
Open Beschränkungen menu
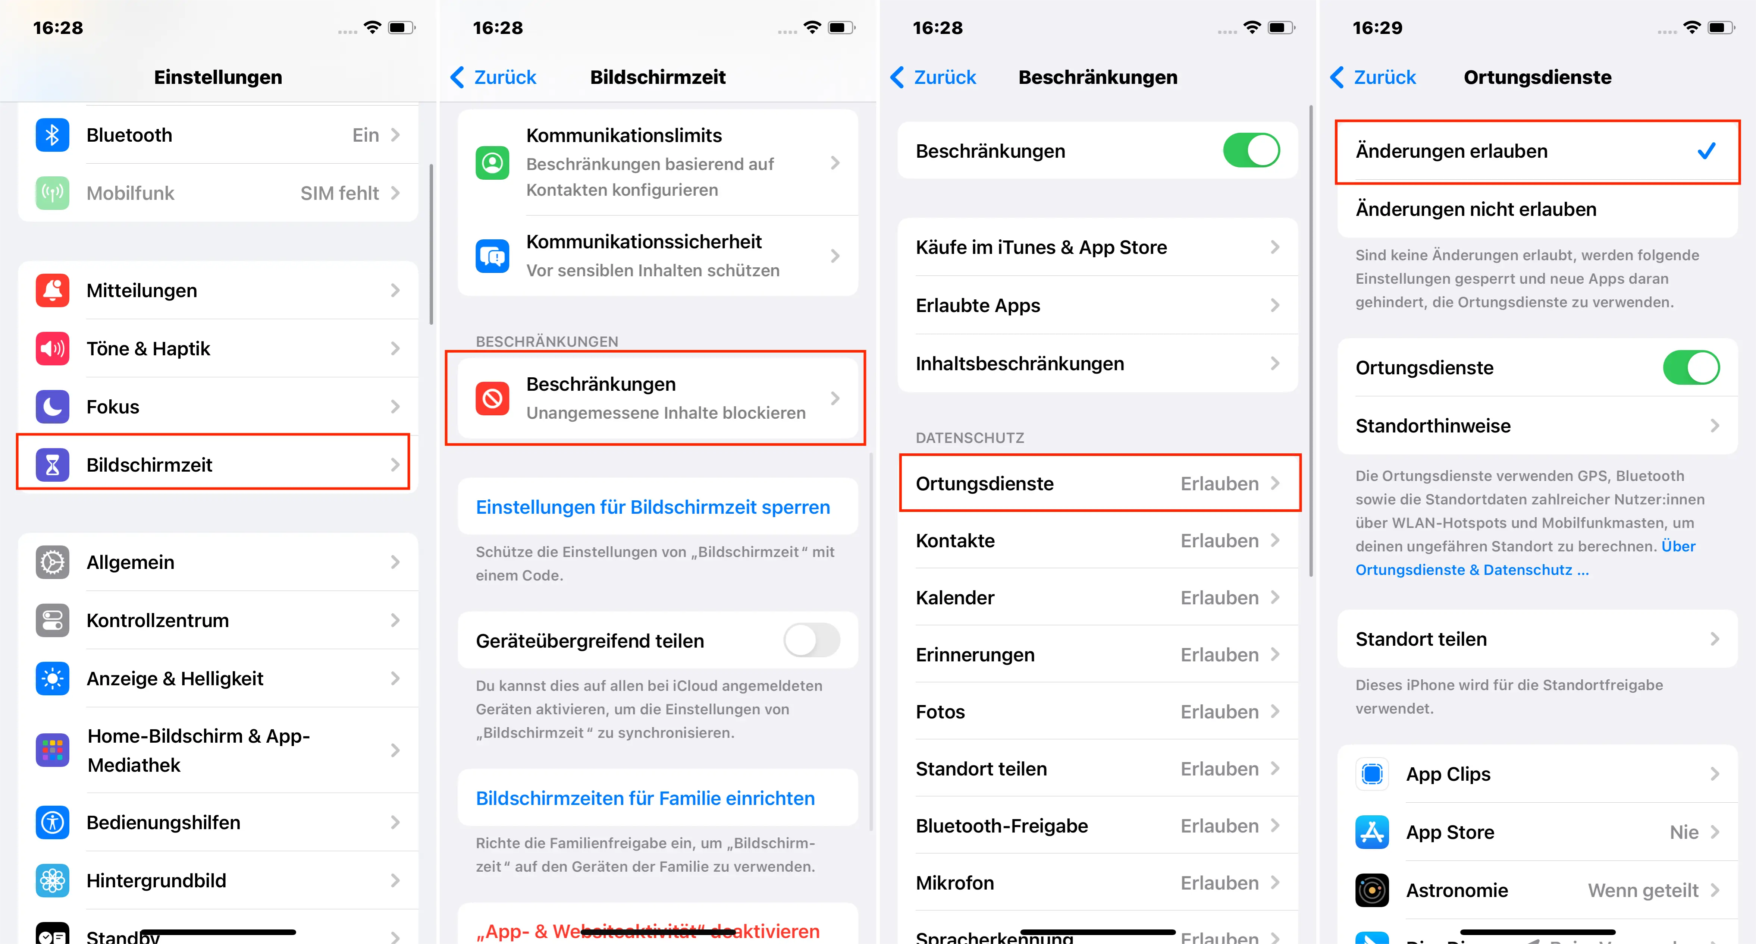658,397
